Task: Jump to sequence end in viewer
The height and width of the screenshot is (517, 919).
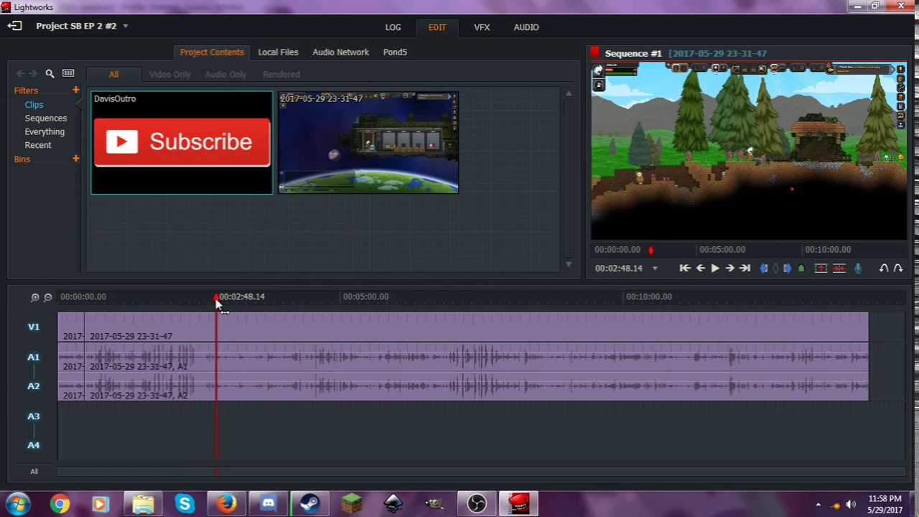Action: click(x=745, y=269)
